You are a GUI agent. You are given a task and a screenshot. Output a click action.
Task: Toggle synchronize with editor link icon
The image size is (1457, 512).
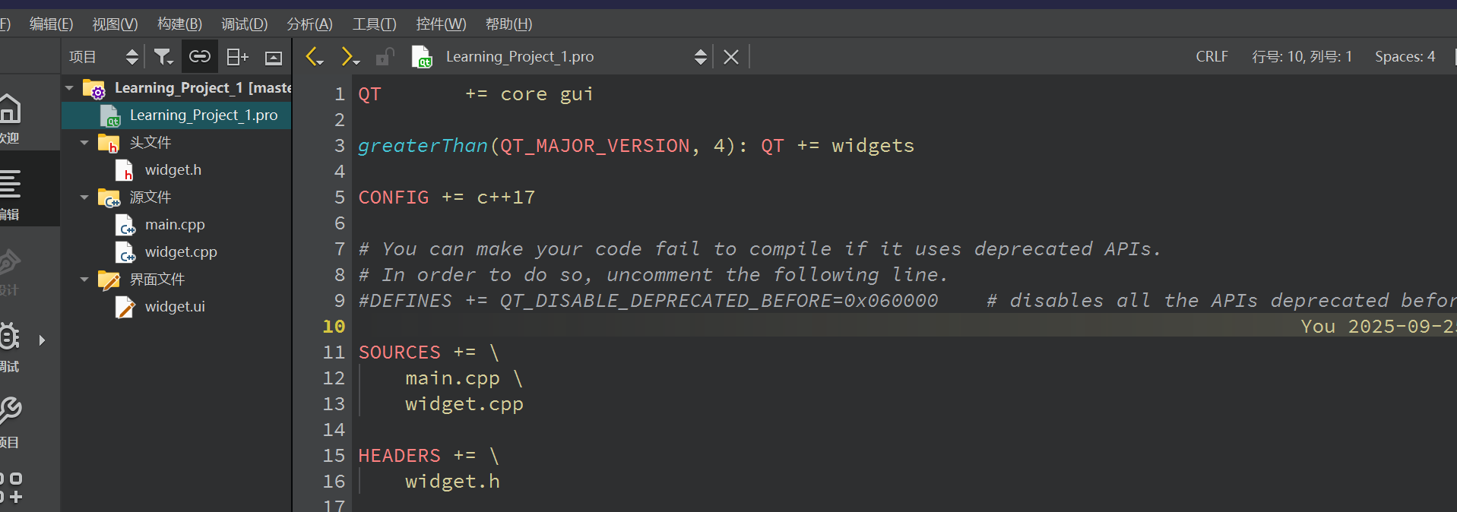200,57
